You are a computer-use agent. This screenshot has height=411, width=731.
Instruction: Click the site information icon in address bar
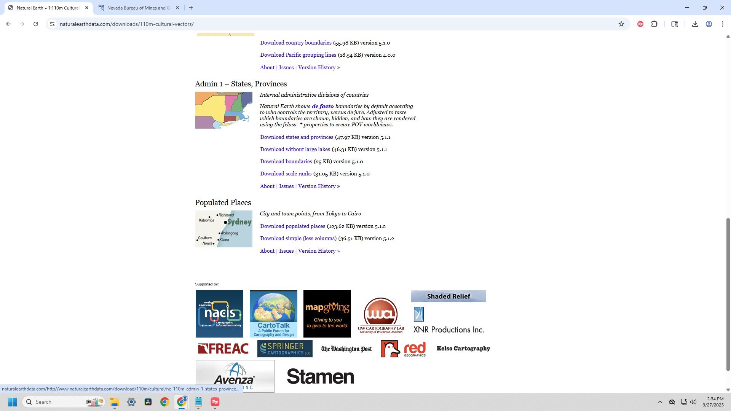tap(52, 24)
